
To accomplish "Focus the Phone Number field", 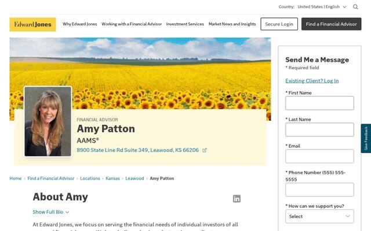I will click(x=319, y=190).
